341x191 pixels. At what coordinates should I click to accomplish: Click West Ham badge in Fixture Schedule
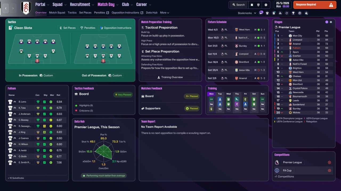coord(236,30)
